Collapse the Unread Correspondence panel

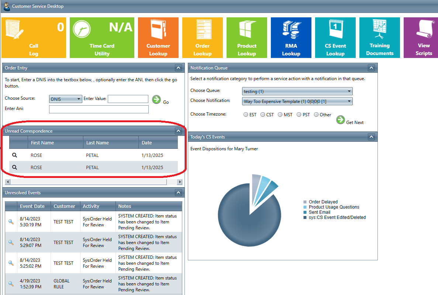[x=178, y=131]
